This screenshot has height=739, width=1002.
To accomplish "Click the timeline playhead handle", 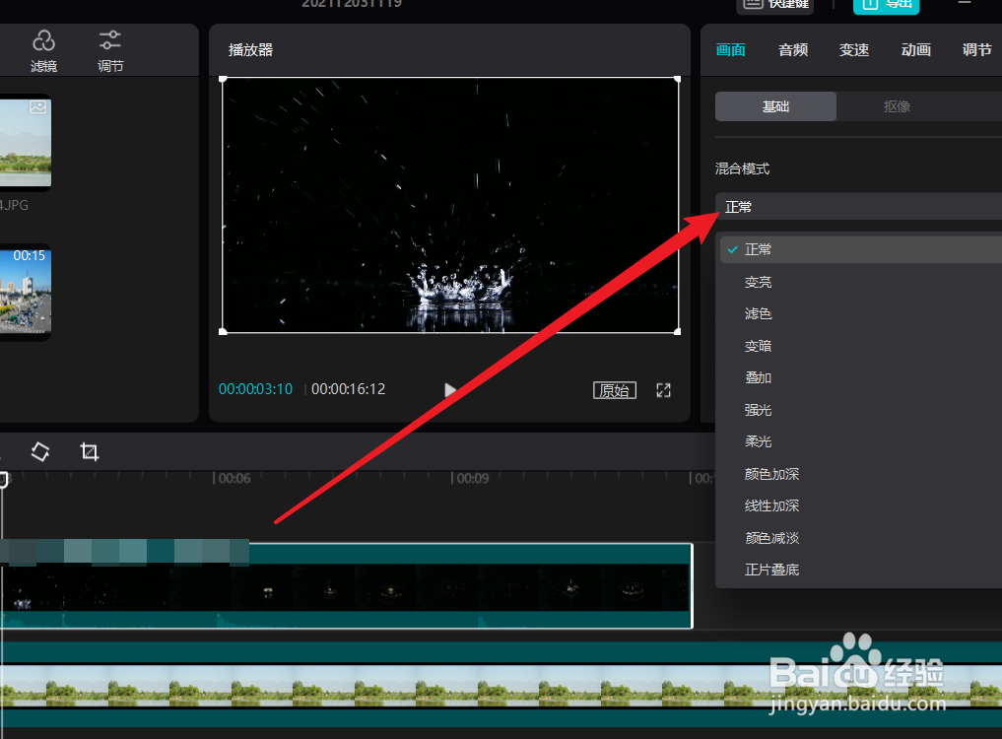I will pos(3,480).
